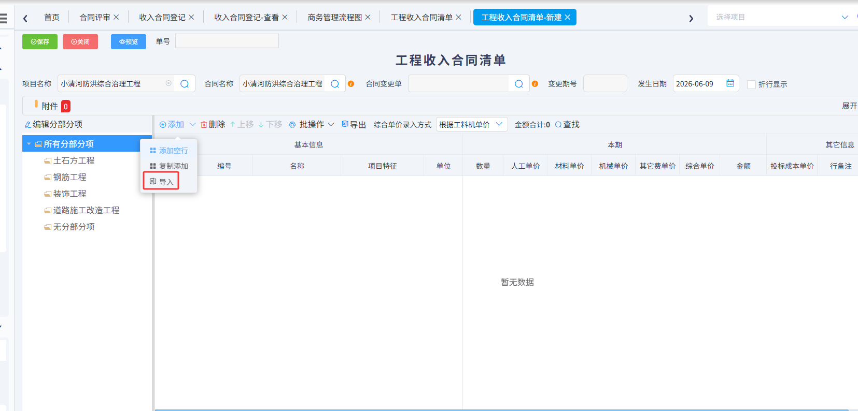
Task: Clear the 项目名称 field value
Action: point(168,83)
